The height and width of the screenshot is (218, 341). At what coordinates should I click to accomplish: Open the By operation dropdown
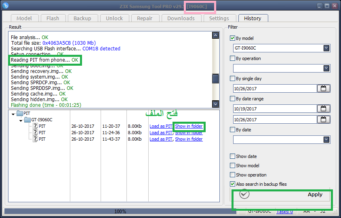pyautogui.click(x=326, y=69)
